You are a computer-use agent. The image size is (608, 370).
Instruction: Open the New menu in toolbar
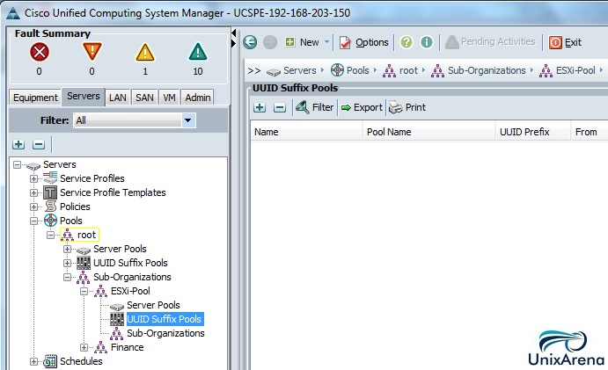pyautogui.click(x=307, y=42)
